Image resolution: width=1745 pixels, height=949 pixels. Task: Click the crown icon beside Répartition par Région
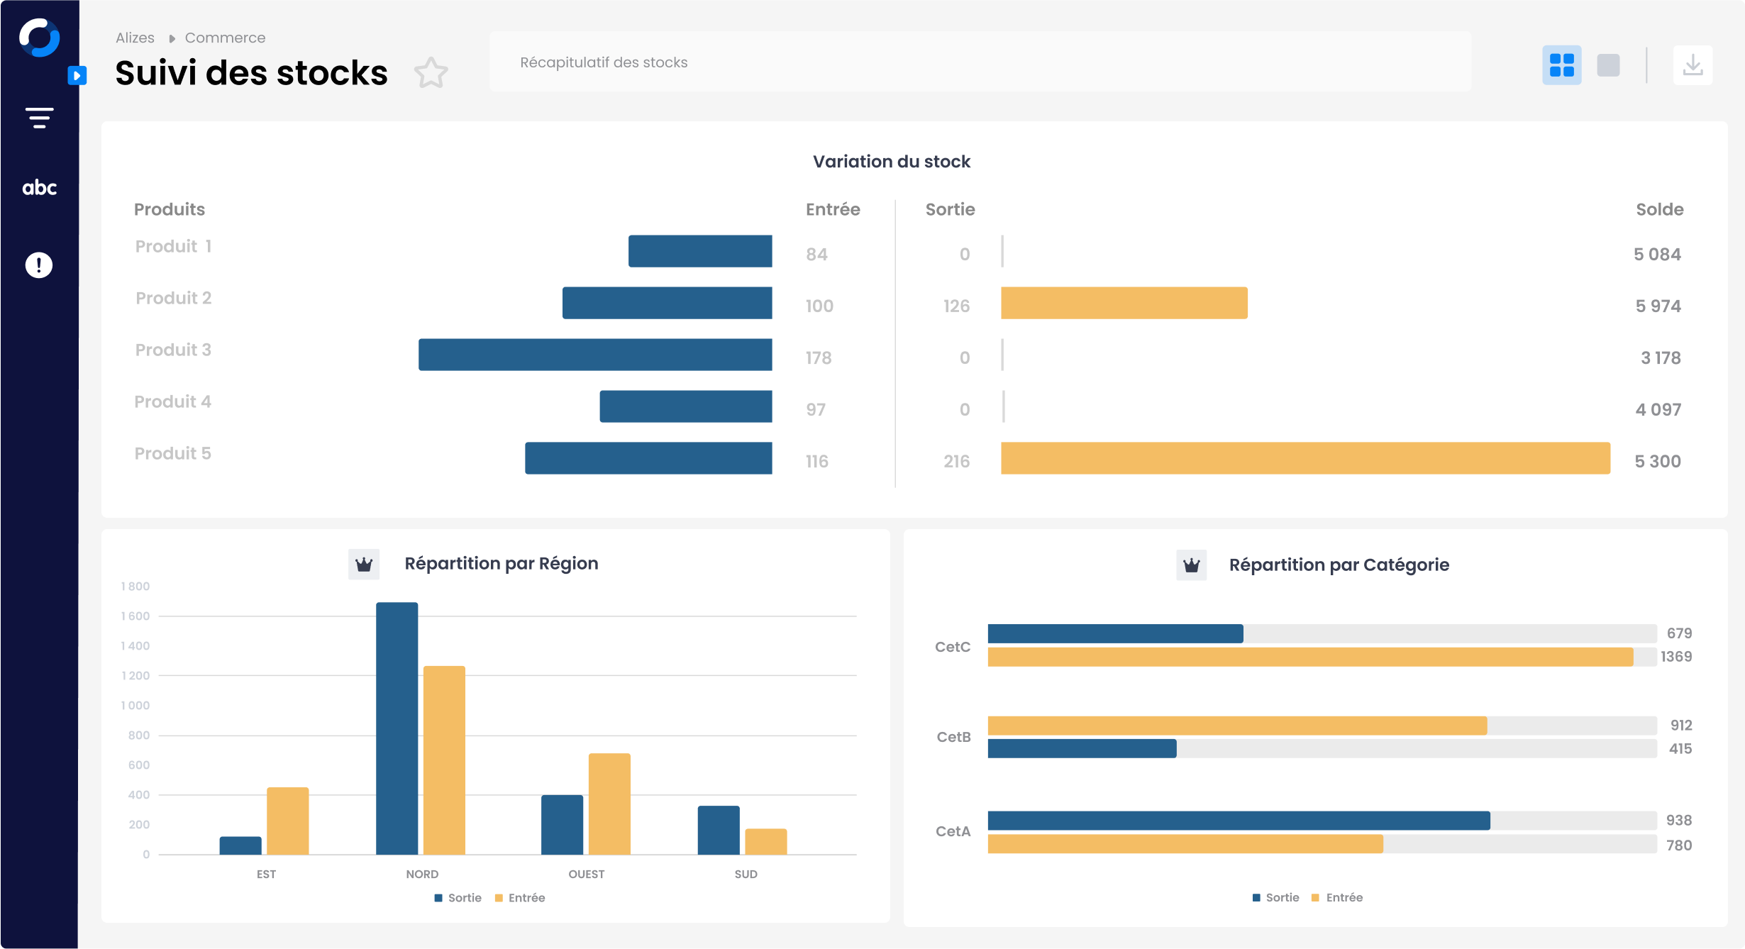[364, 565]
